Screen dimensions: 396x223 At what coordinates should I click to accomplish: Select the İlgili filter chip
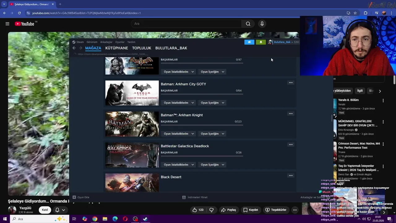[x=360, y=91]
